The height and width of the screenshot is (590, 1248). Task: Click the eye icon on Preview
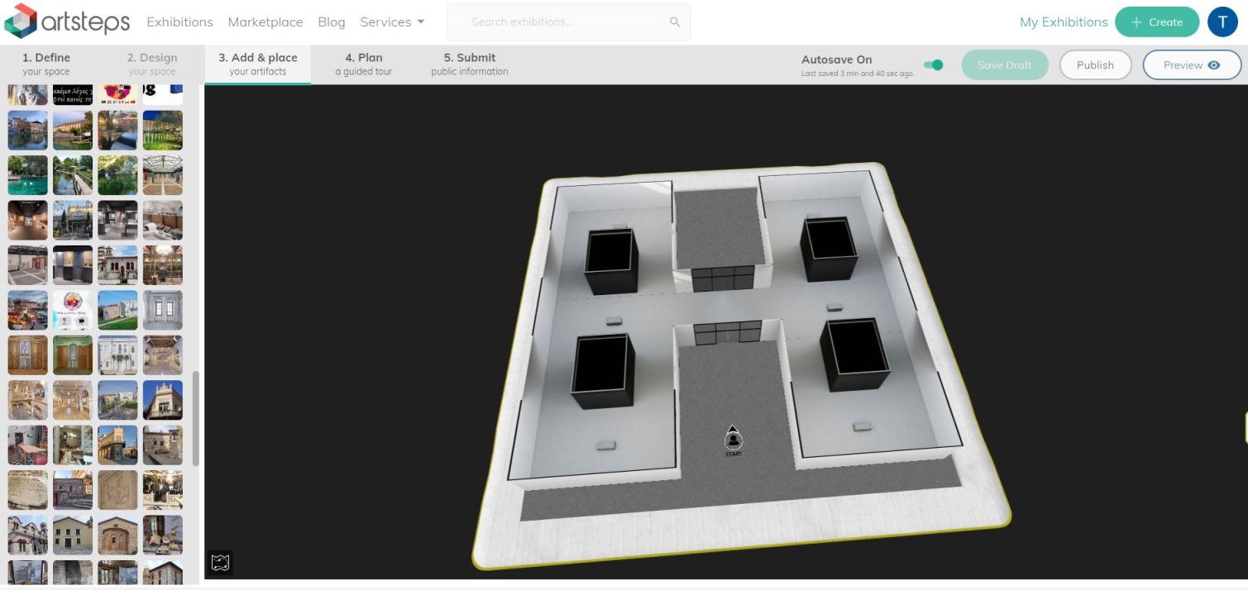(x=1214, y=65)
